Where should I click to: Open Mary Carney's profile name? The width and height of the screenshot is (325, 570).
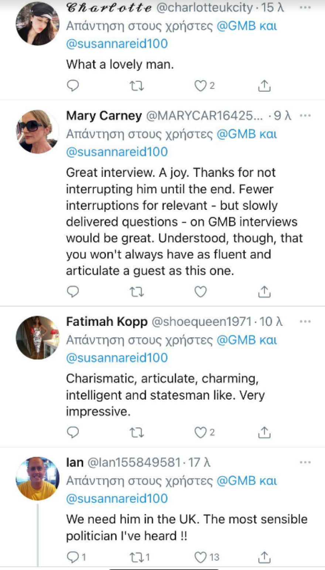pyautogui.click(x=104, y=116)
